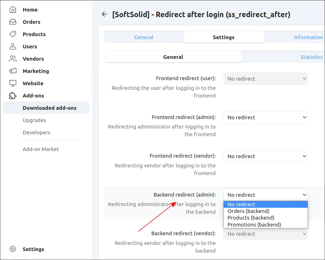Collapse the Backend redirect (admin) dropdown
The height and width of the screenshot is (260, 325).
coord(265,195)
